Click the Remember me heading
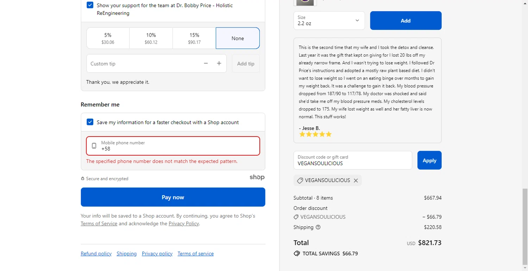 (100, 105)
